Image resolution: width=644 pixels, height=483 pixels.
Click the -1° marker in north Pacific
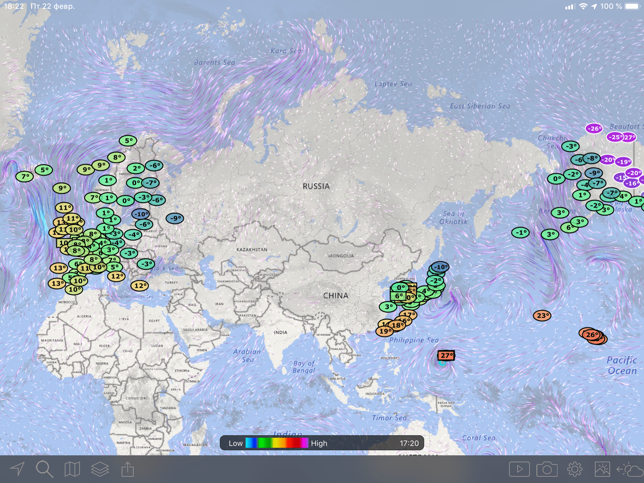[520, 233]
